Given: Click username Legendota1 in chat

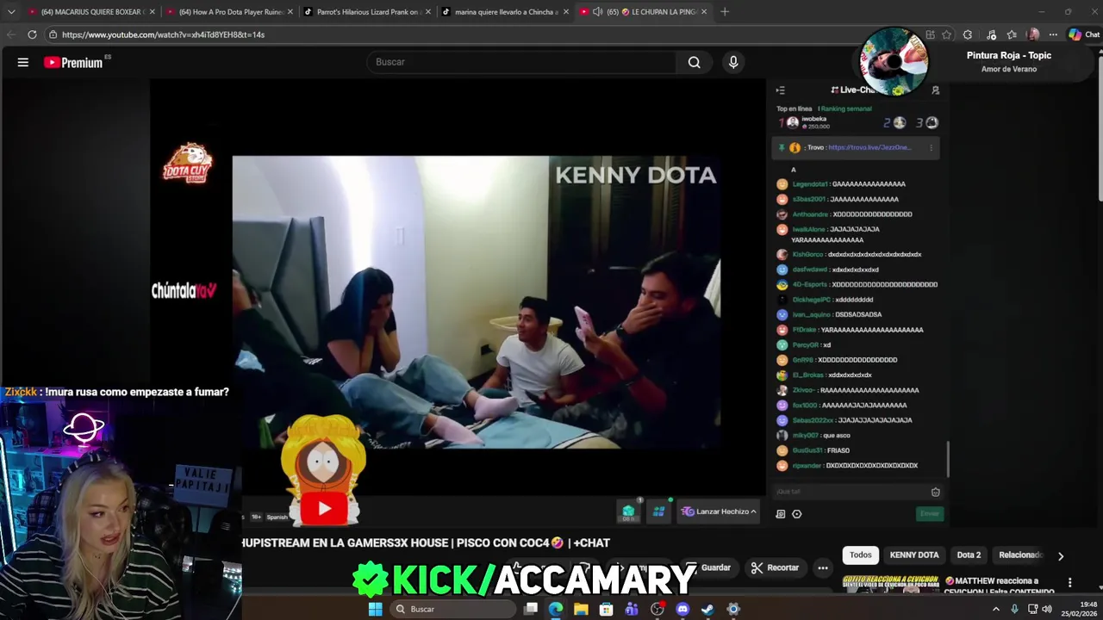Looking at the screenshot, I should click(x=809, y=184).
